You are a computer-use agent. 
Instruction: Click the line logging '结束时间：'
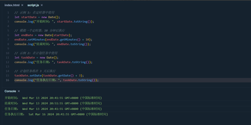[52, 44]
